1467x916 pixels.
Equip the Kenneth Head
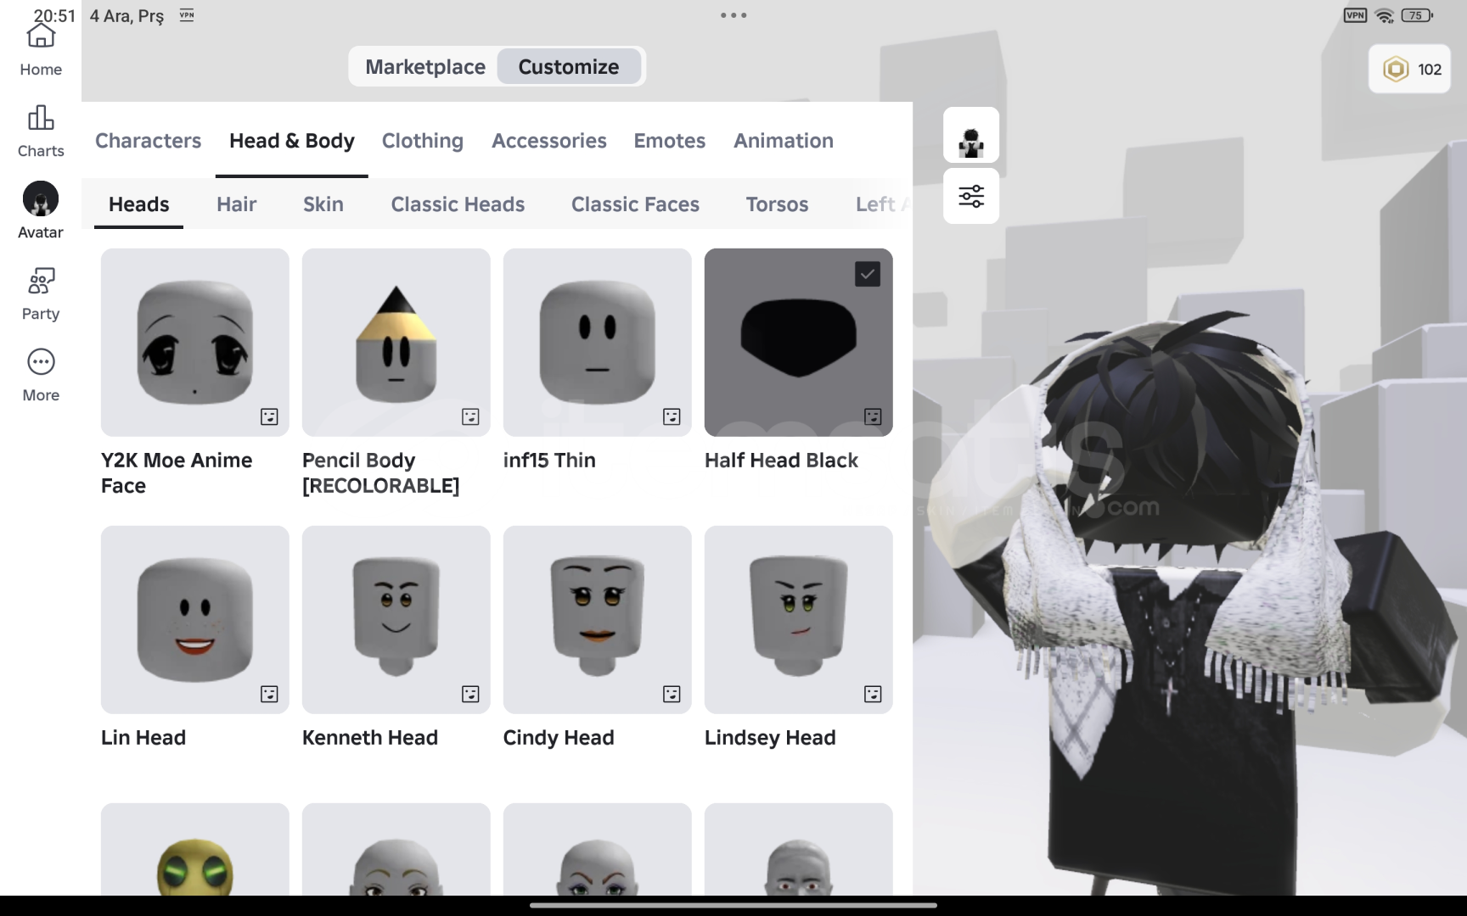[396, 620]
